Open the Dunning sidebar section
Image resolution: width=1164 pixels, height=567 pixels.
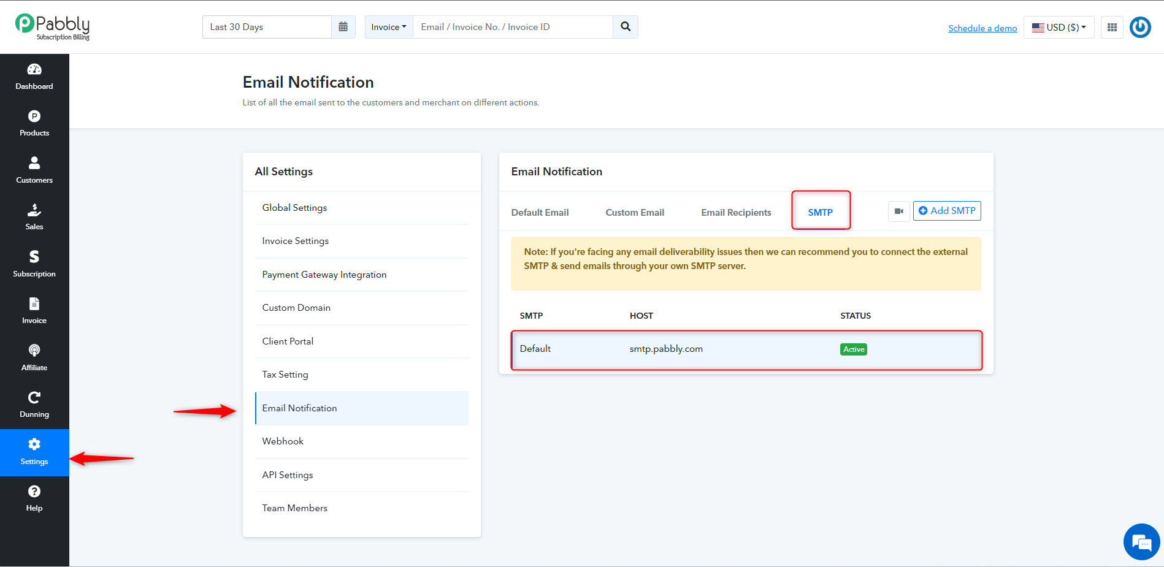point(34,405)
